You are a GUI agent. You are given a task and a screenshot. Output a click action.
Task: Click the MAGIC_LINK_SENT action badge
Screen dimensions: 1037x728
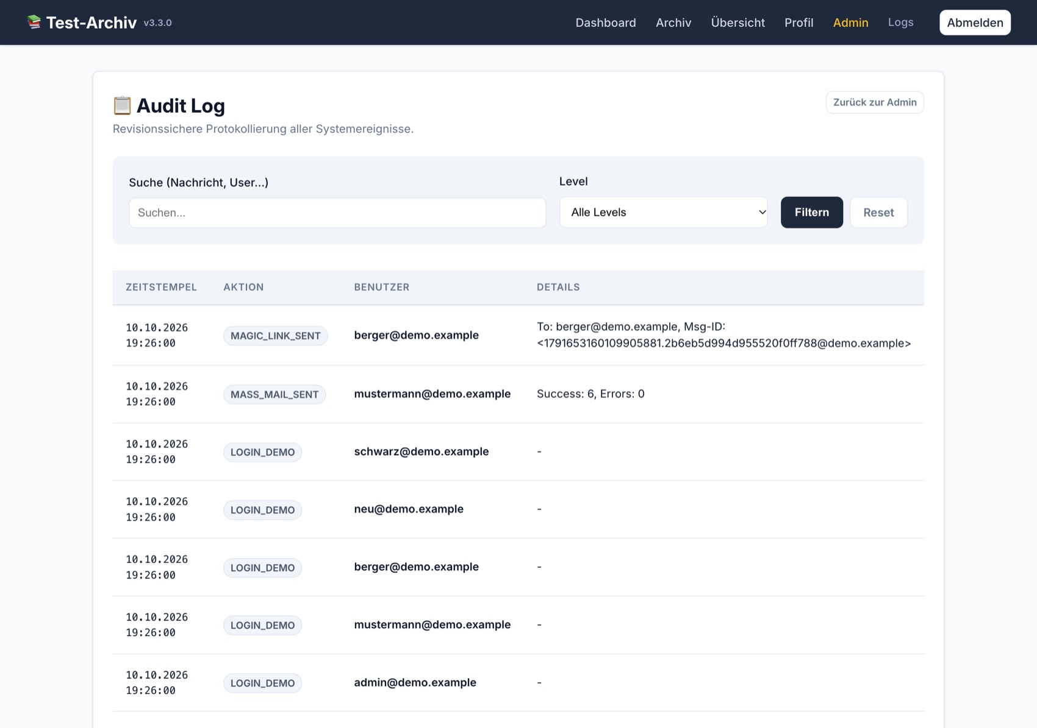click(276, 336)
